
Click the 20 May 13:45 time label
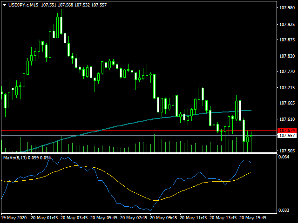[x=223, y=218]
